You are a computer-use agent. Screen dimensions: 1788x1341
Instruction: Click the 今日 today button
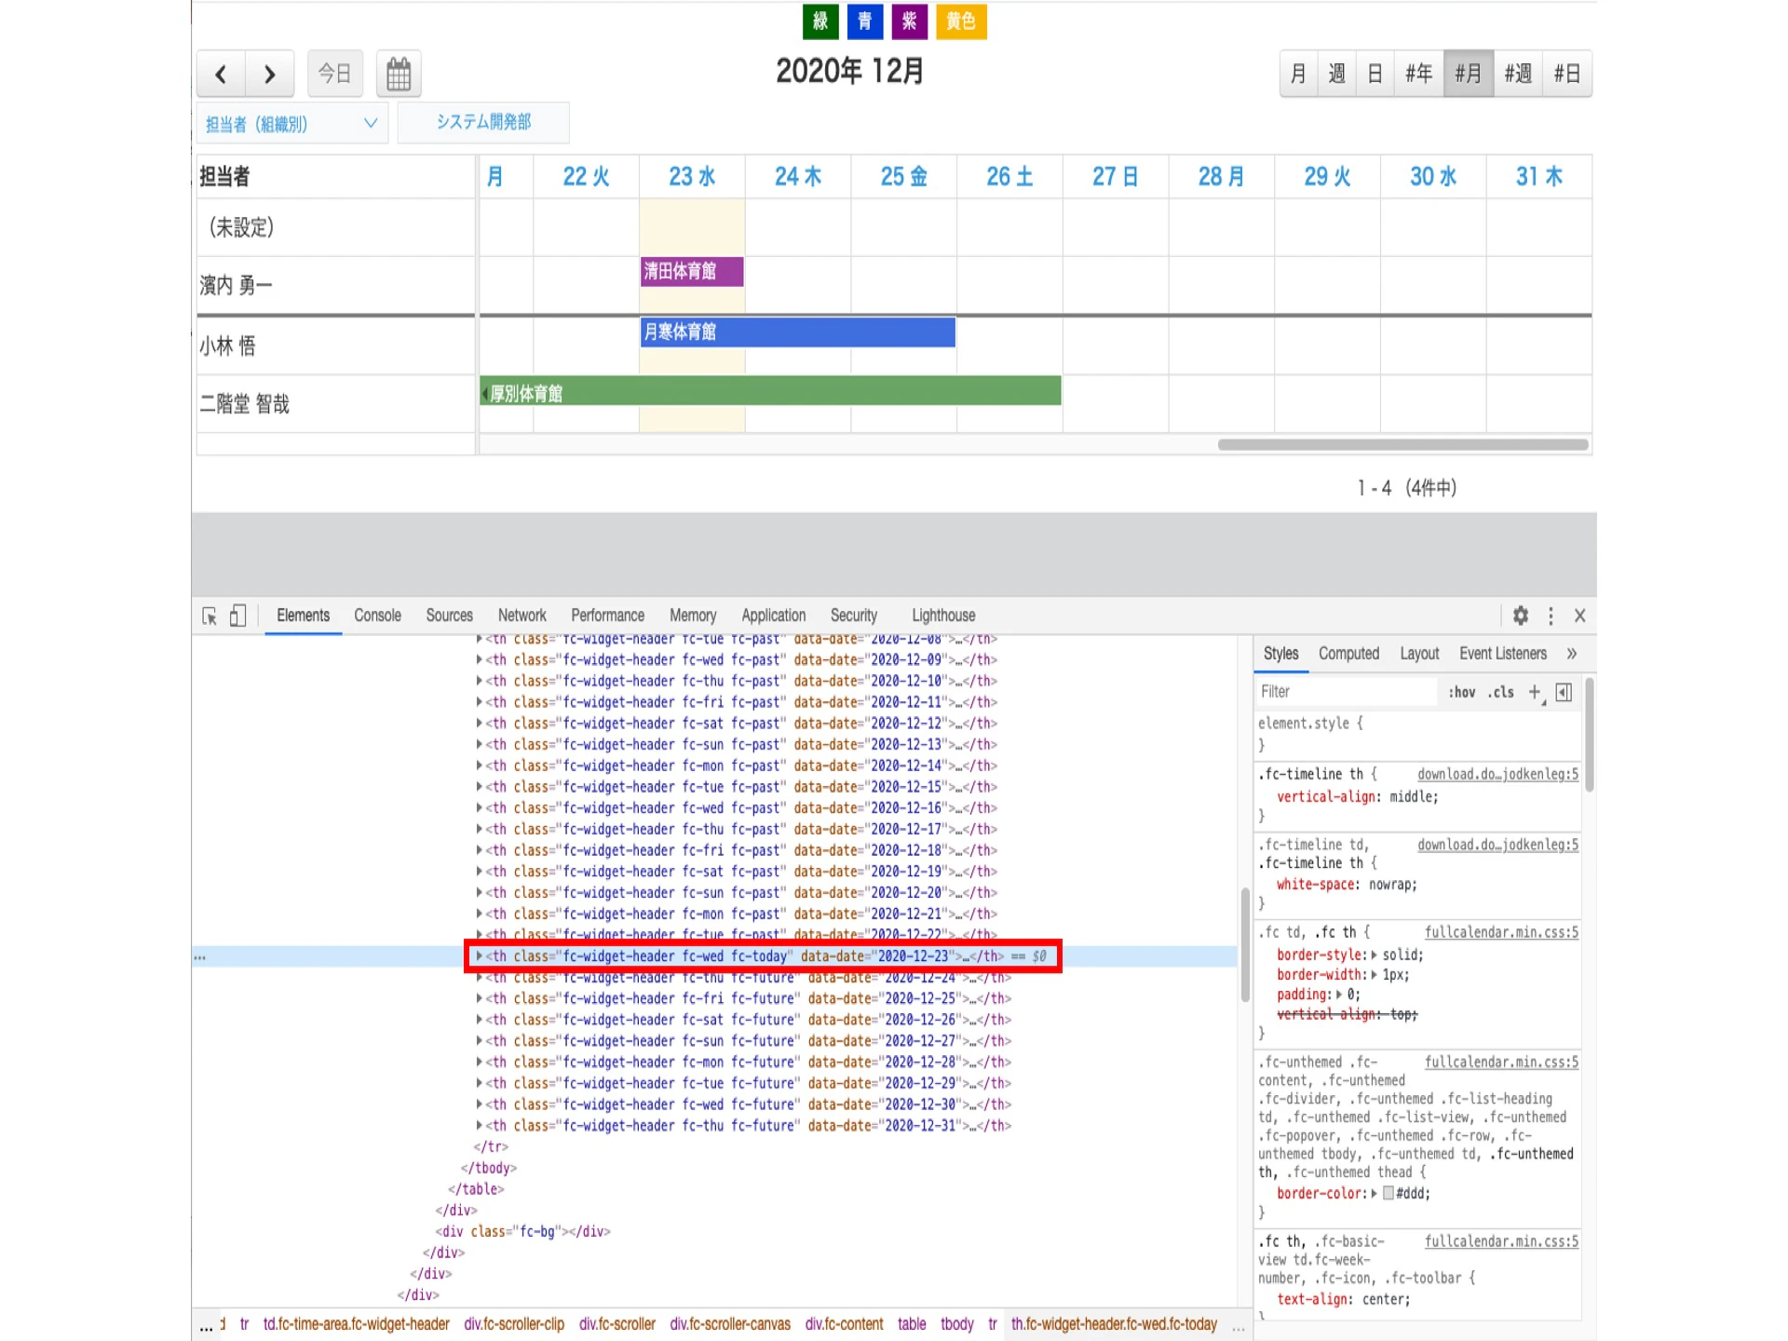point(335,74)
